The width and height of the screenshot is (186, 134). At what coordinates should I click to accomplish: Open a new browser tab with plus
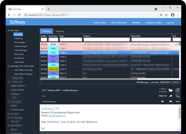click(49, 9)
